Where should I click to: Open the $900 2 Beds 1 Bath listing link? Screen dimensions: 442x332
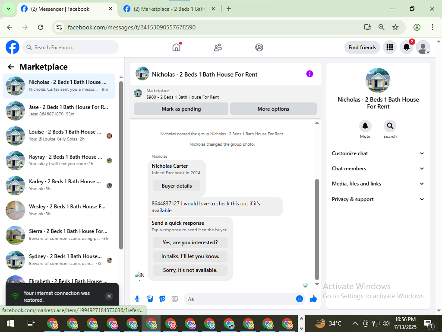183,97
